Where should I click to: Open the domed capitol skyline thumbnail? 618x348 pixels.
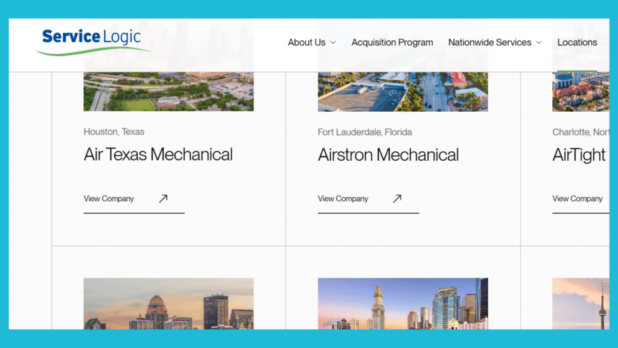169,303
